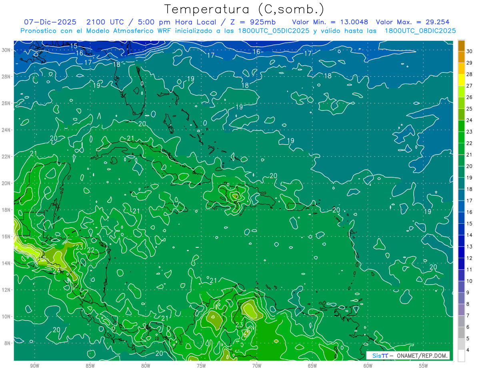Pick the purple colorbar swatch between 7 and 8
The height and width of the screenshot is (371, 480).
click(x=462, y=310)
